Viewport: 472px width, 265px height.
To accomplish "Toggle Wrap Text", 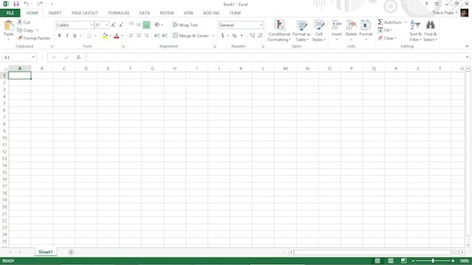I will [185, 25].
